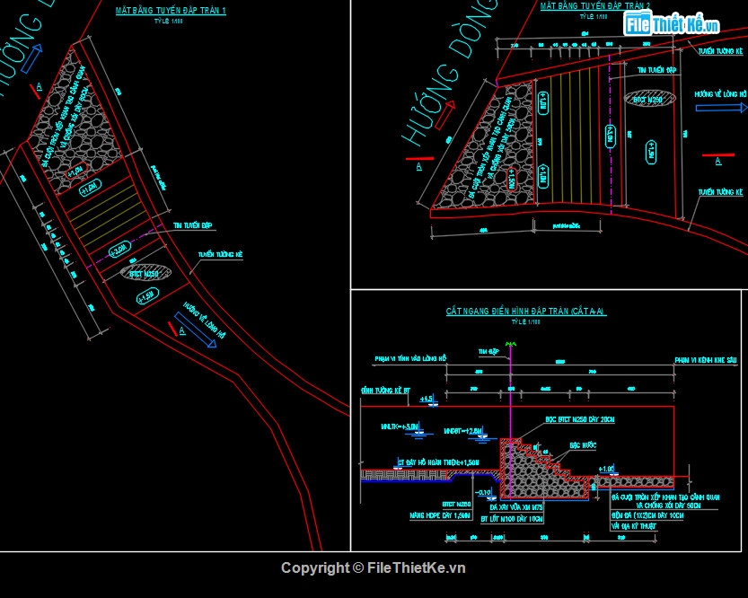Select the 'BẬC NƯỚC' annotation
This screenshot has width=748, height=598.
[583, 445]
